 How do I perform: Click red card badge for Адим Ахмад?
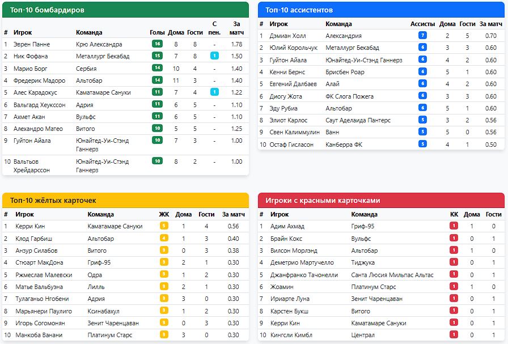coord(454,226)
